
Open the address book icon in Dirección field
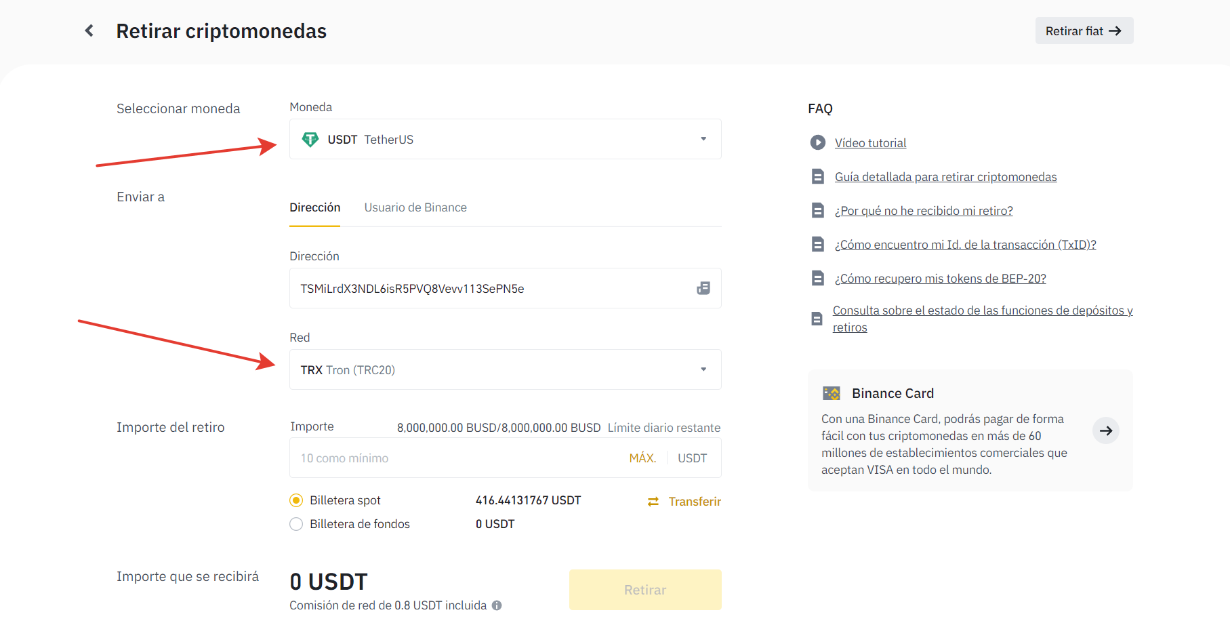pyautogui.click(x=703, y=288)
